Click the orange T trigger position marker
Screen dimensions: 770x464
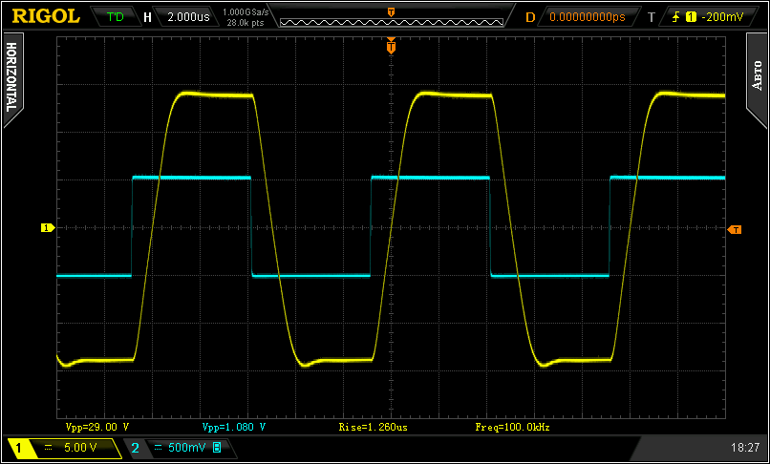(391, 47)
